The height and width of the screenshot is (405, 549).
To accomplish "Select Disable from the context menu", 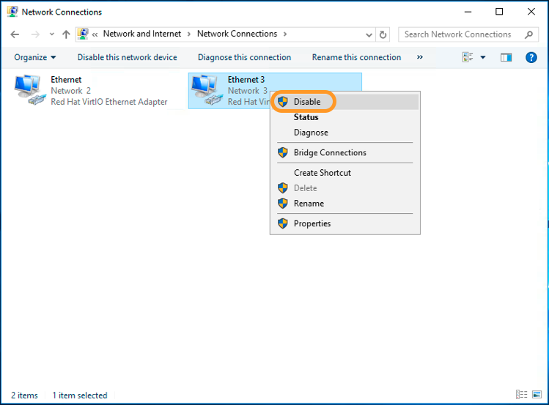I will [307, 102].
